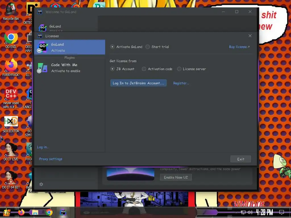291x218 pixels.
Task: Close the Licenses dialog
Action: (x=250, y=36)
